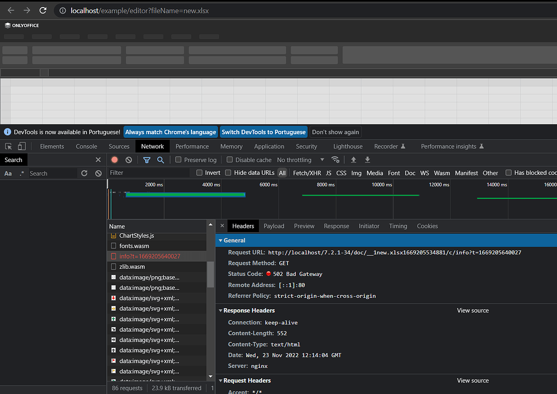
Task: Click the red record network log icon
Action: tap(114, 159)
